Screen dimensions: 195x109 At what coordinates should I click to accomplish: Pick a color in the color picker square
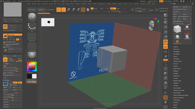[32, 67]
